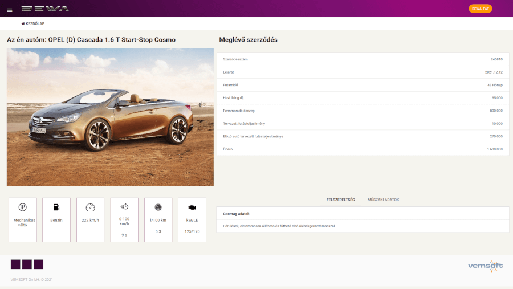
Task: Click the home icon in breadcrumb
Action: [23, 23]
